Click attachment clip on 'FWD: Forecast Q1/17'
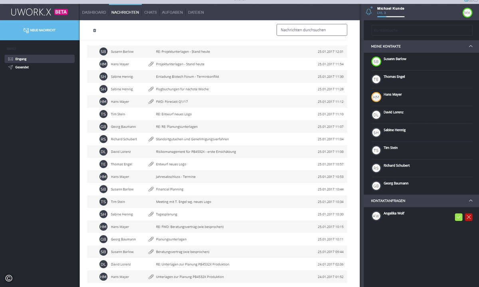This screenshot has height=287, width=479. (x=151, y=102)
